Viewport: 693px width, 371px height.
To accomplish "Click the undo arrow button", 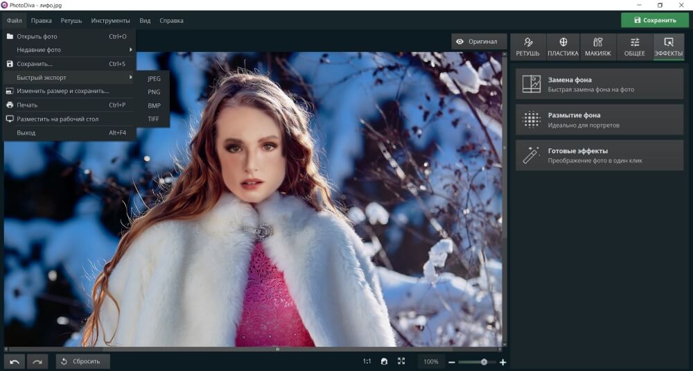I will [x=15, y=361].
